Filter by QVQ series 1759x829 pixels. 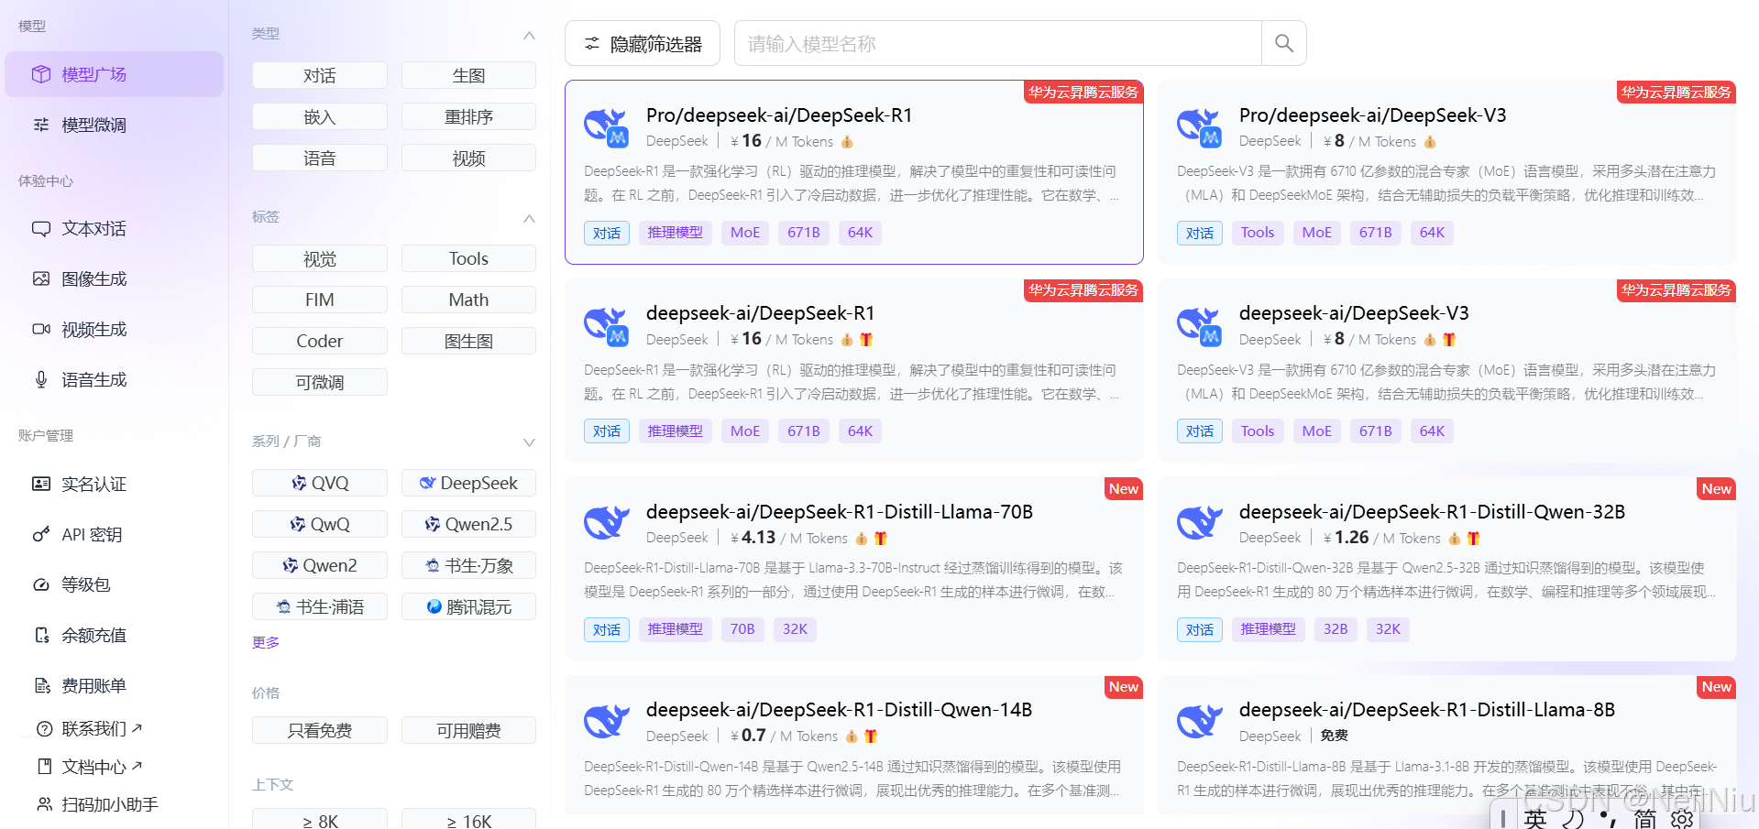tap(320, 483)
